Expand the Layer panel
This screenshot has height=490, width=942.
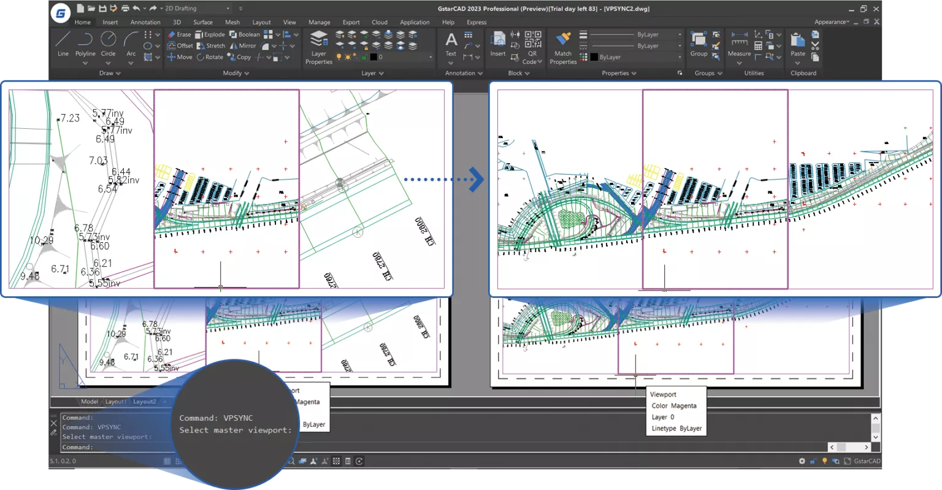point(372,73)
